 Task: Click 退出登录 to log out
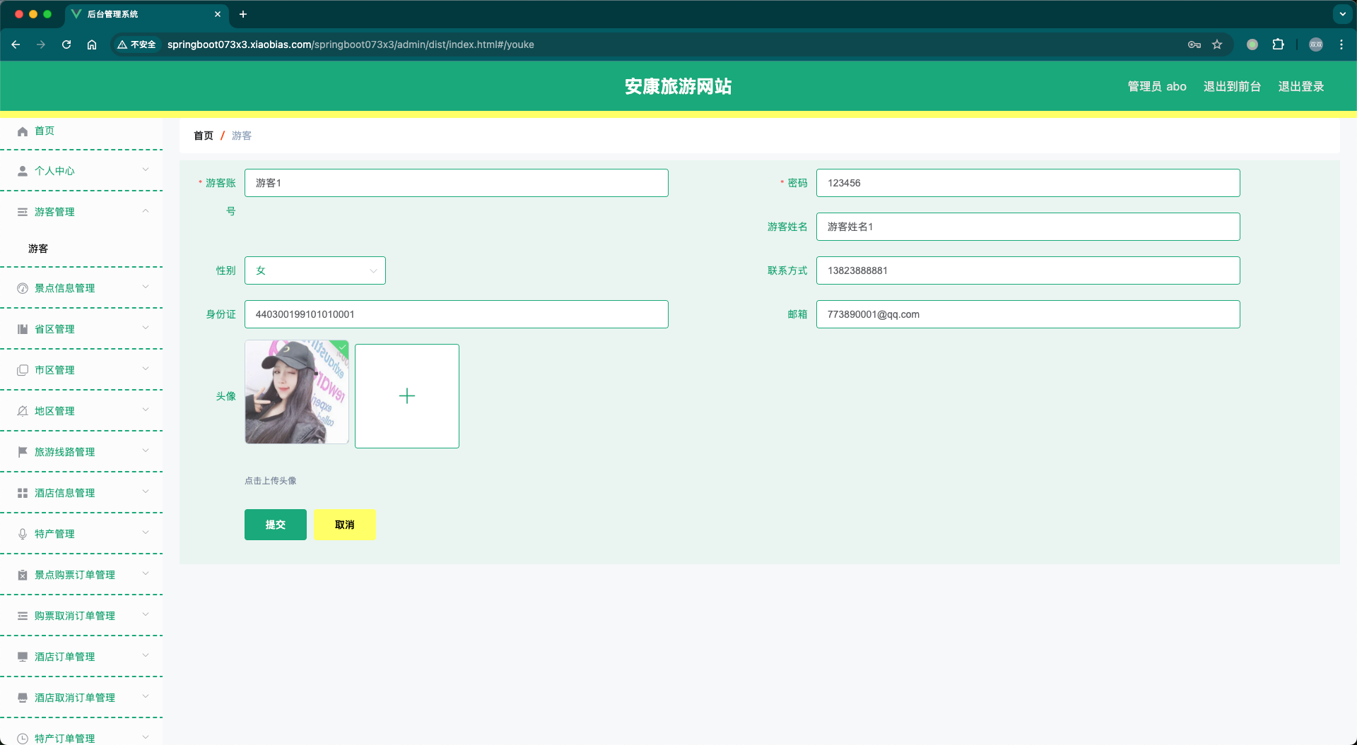point(1301,86)
